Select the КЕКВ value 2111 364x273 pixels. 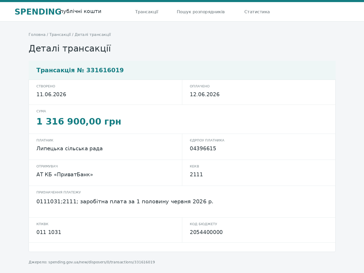pyautogui.click(x=196, y=174)
